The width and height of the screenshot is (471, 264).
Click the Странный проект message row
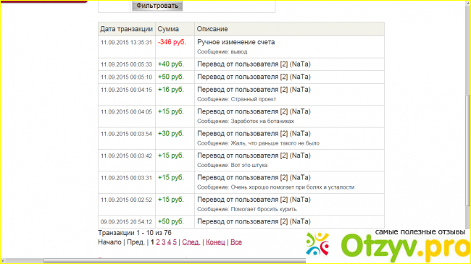click(241, 95)
